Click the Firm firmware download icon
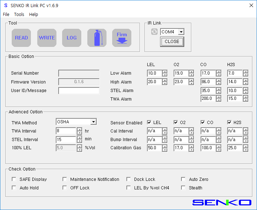This screenshot has width=257, height=210. [122, 38]
